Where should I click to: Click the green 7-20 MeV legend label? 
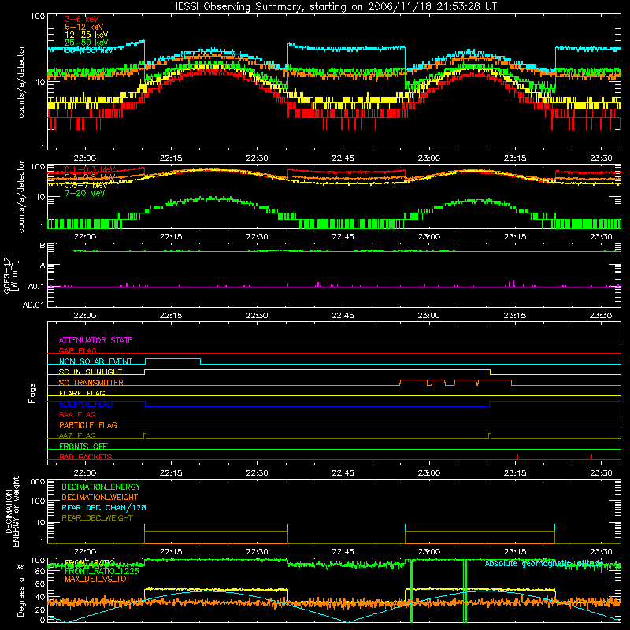tap(85, 193)
